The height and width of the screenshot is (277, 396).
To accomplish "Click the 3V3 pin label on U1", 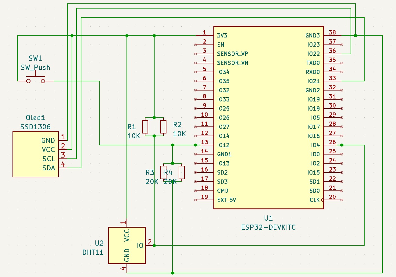I will click(x=222, y=35).
